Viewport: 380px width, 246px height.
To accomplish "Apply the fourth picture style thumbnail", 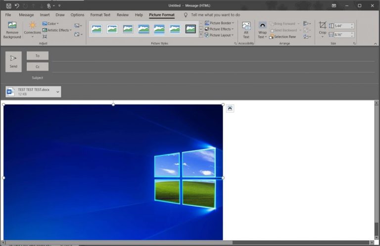I will 143,29.
